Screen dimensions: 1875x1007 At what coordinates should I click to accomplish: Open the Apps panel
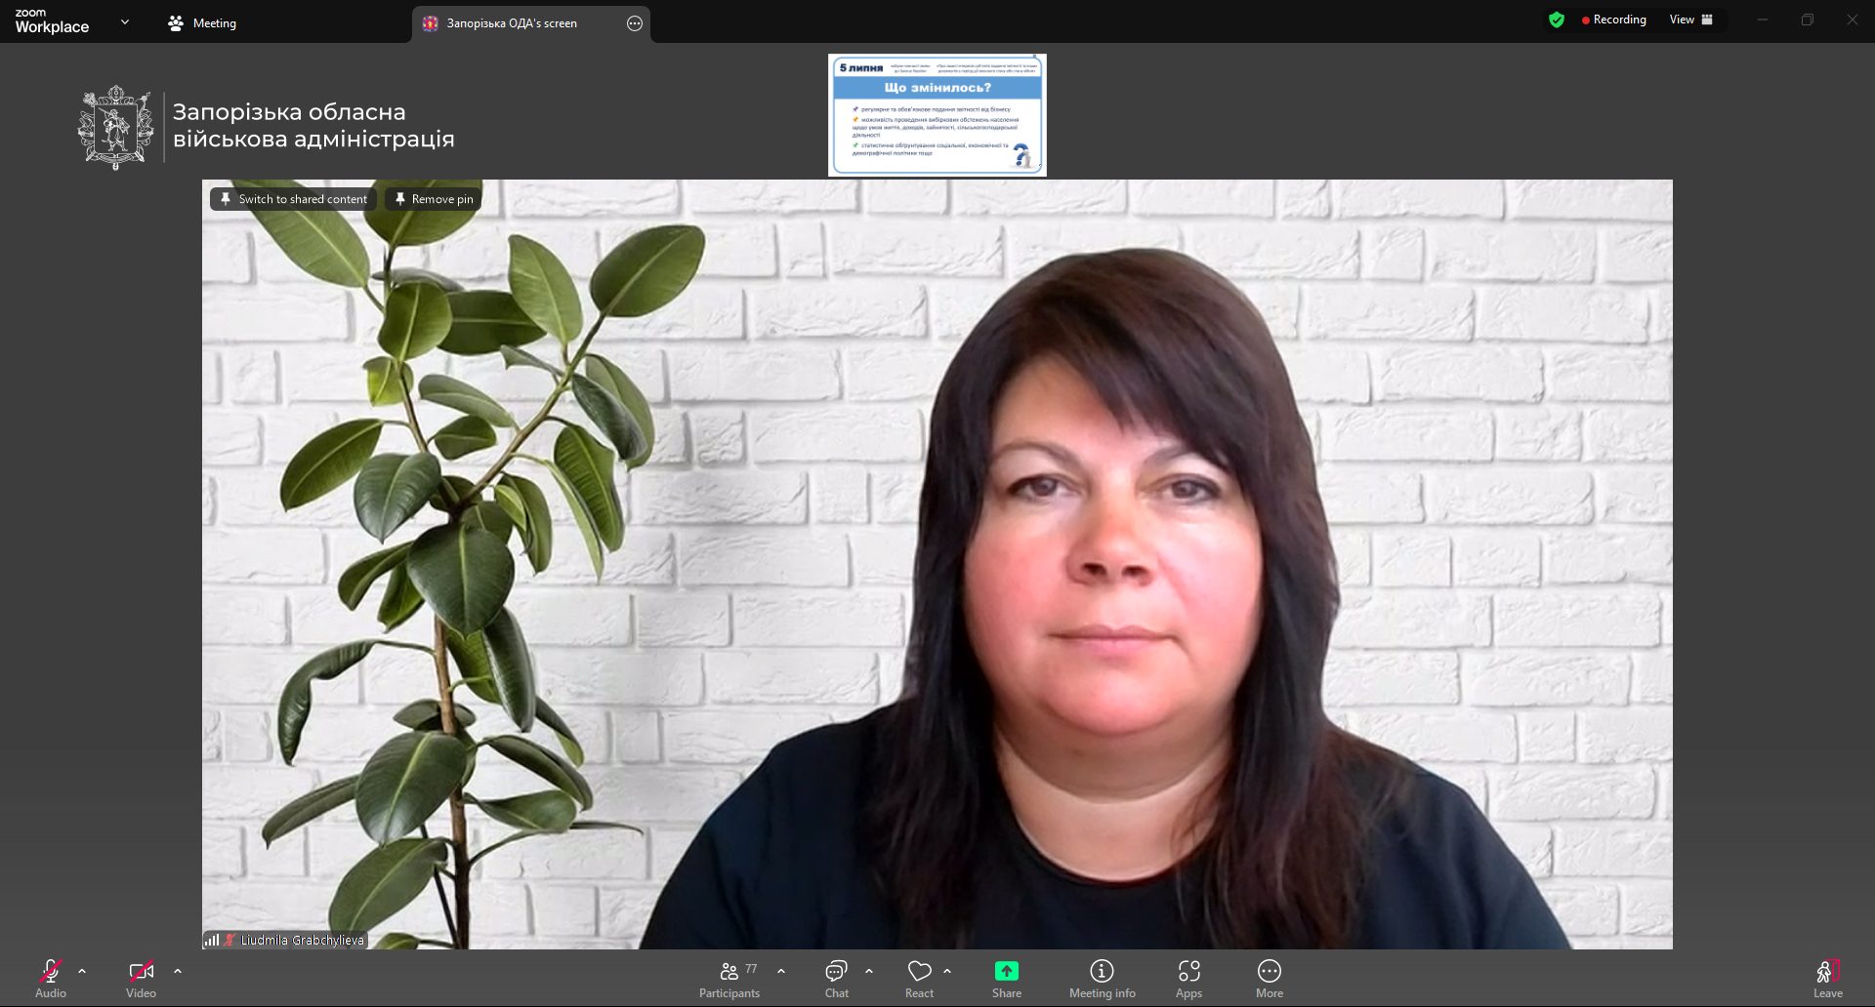[x=1188, y=979]
